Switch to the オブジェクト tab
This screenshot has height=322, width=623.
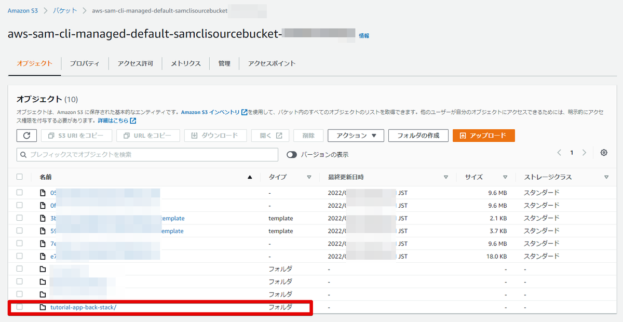click(34, 63)
